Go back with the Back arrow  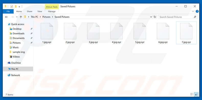coord(6,17)
